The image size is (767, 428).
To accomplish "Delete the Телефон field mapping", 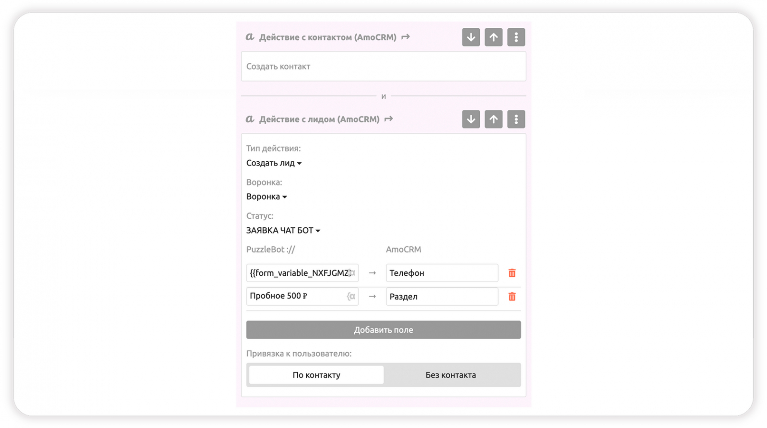I will (512, 273).
